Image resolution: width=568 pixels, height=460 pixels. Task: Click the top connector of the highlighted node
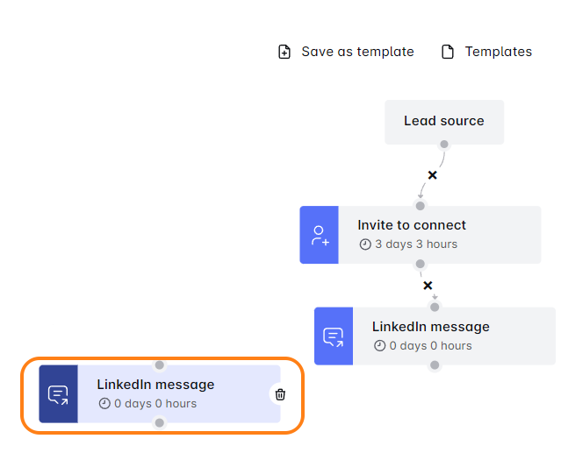pos(159,365)
